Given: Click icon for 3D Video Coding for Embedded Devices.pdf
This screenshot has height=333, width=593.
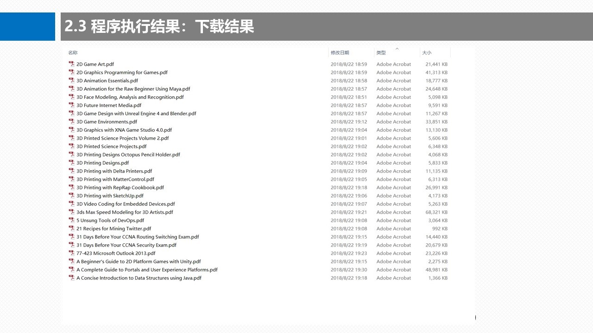Looking at the screenshot, I should click(72, 204).
